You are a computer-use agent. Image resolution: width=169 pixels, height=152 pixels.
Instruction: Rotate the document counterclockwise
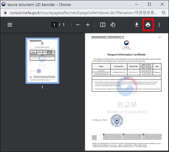click(x=113, y=25)
